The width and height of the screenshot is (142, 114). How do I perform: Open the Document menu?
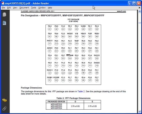point(24,8)
